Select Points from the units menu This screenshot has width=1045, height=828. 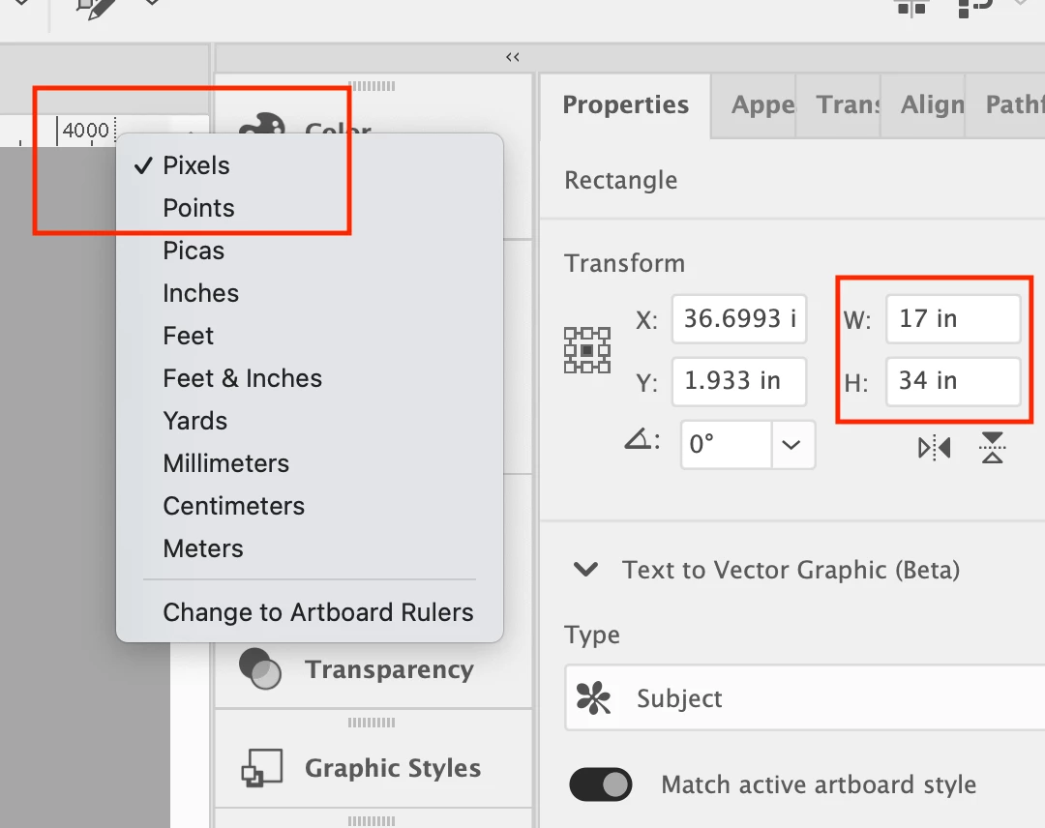(198, 208)
